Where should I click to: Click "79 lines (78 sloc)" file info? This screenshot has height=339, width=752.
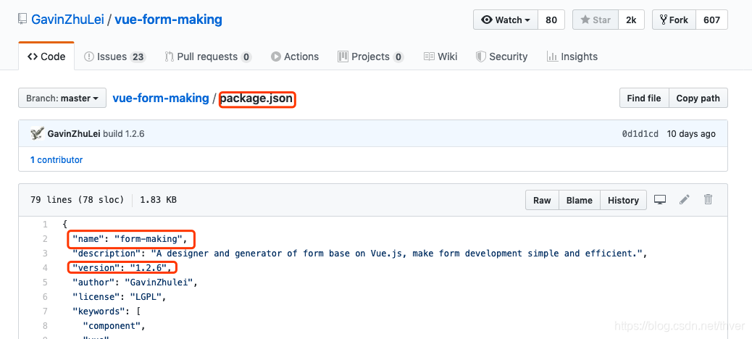tap(77, 200)
